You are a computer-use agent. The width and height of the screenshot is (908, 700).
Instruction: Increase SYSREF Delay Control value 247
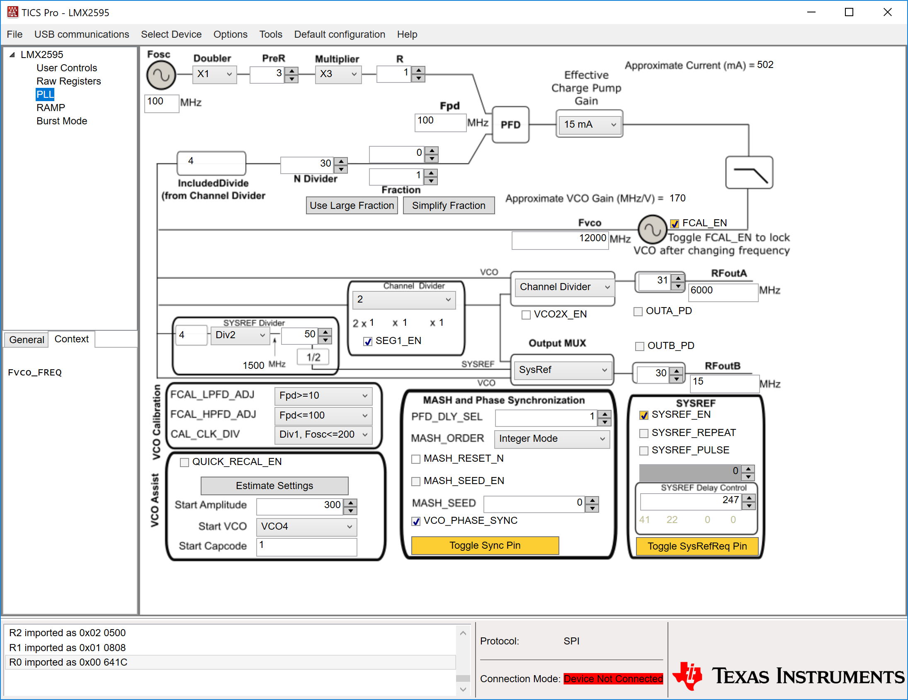tap(749, 498)
